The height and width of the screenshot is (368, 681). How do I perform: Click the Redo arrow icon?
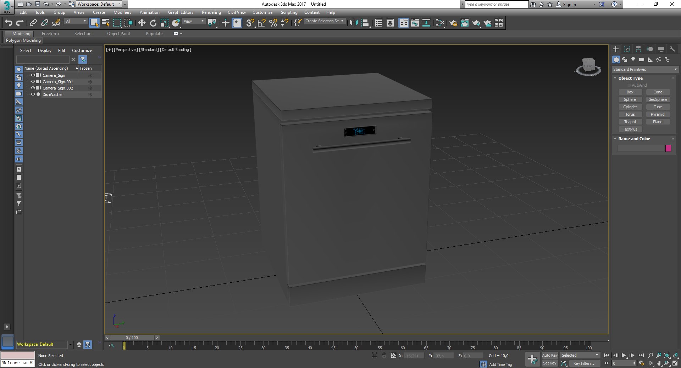coord(20,23)
